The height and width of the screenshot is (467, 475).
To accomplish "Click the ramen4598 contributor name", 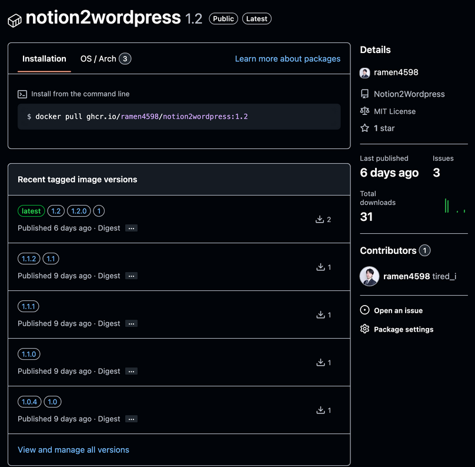I will click(x=407, y=276).
